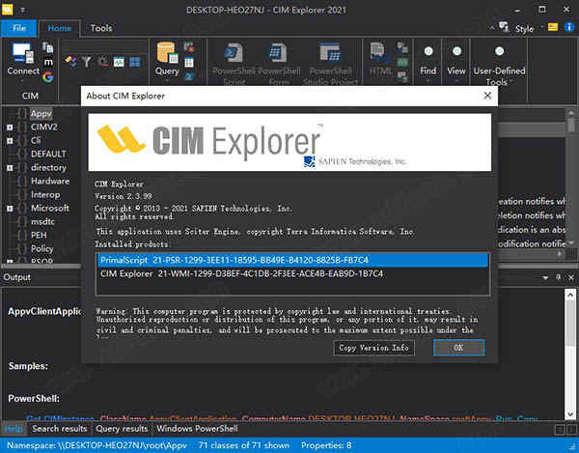The image size is (579, 453).
Task: Generate a PowerShell Script
Action: (234, 63)
